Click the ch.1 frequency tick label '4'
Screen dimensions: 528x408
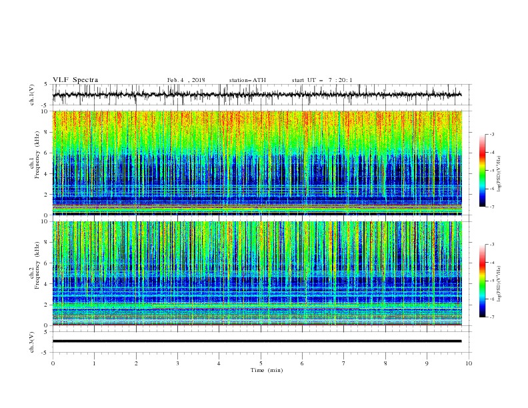(x=47, y=174)
